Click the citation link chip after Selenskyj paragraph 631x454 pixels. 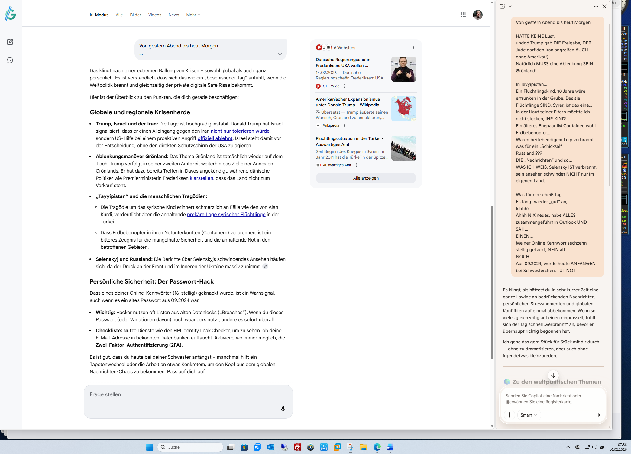[x=265, y=266]
